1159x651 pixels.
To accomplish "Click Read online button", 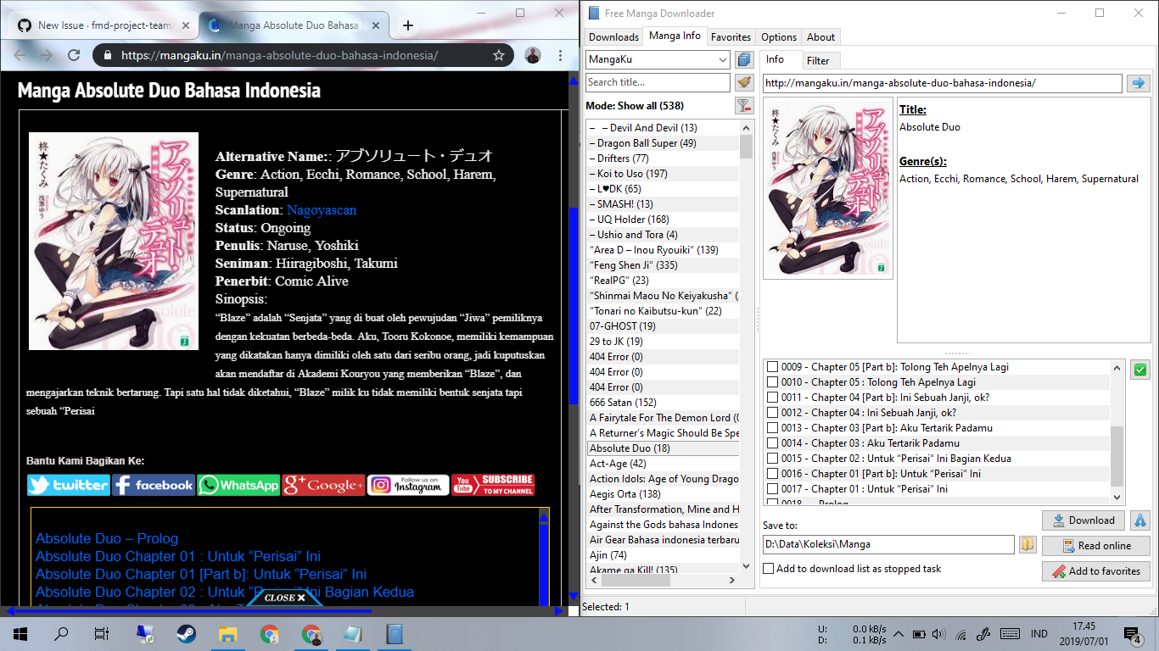I will pyautogui.click(x=1096, y=545).
